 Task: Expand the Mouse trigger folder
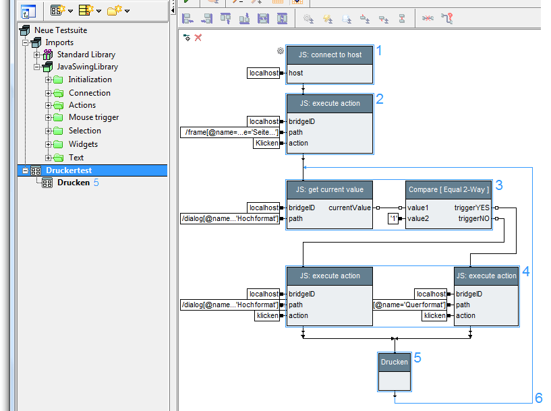(49, 117)
